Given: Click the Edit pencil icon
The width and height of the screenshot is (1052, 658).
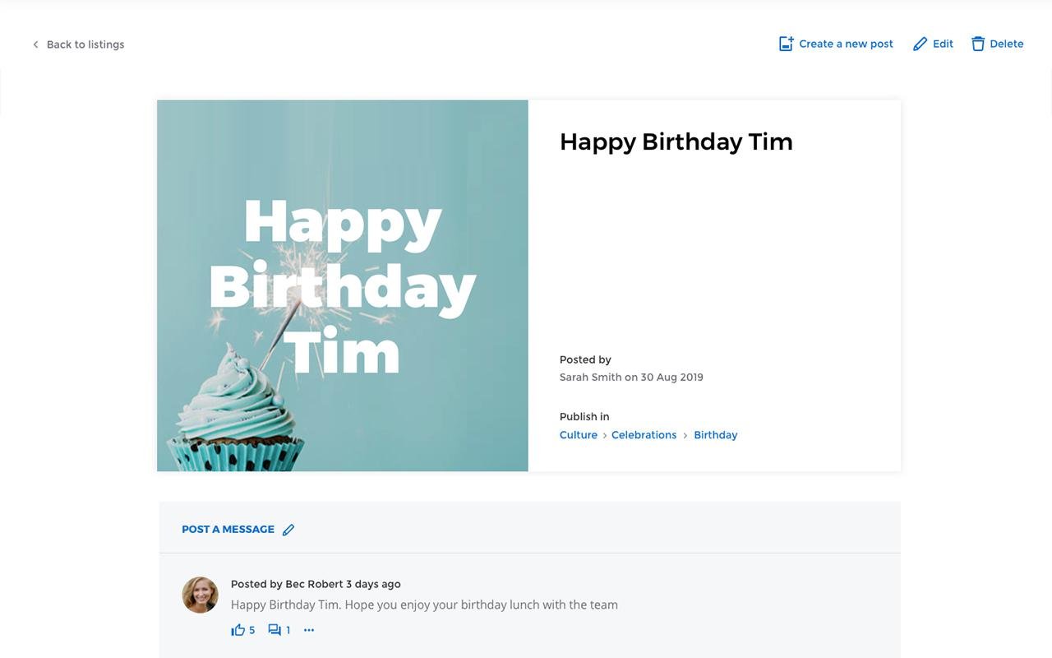Looking at the screenshot, I should pyautogui.click(x=920, y=44).
